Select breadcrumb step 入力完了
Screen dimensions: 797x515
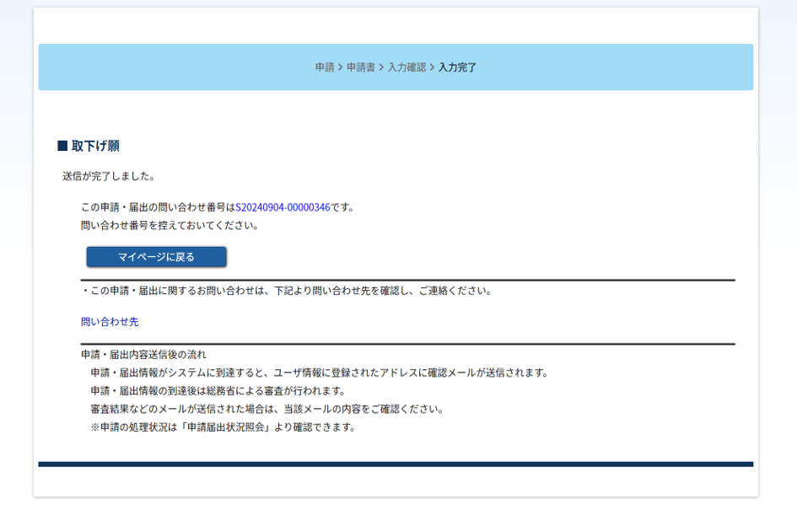[457, 67]
